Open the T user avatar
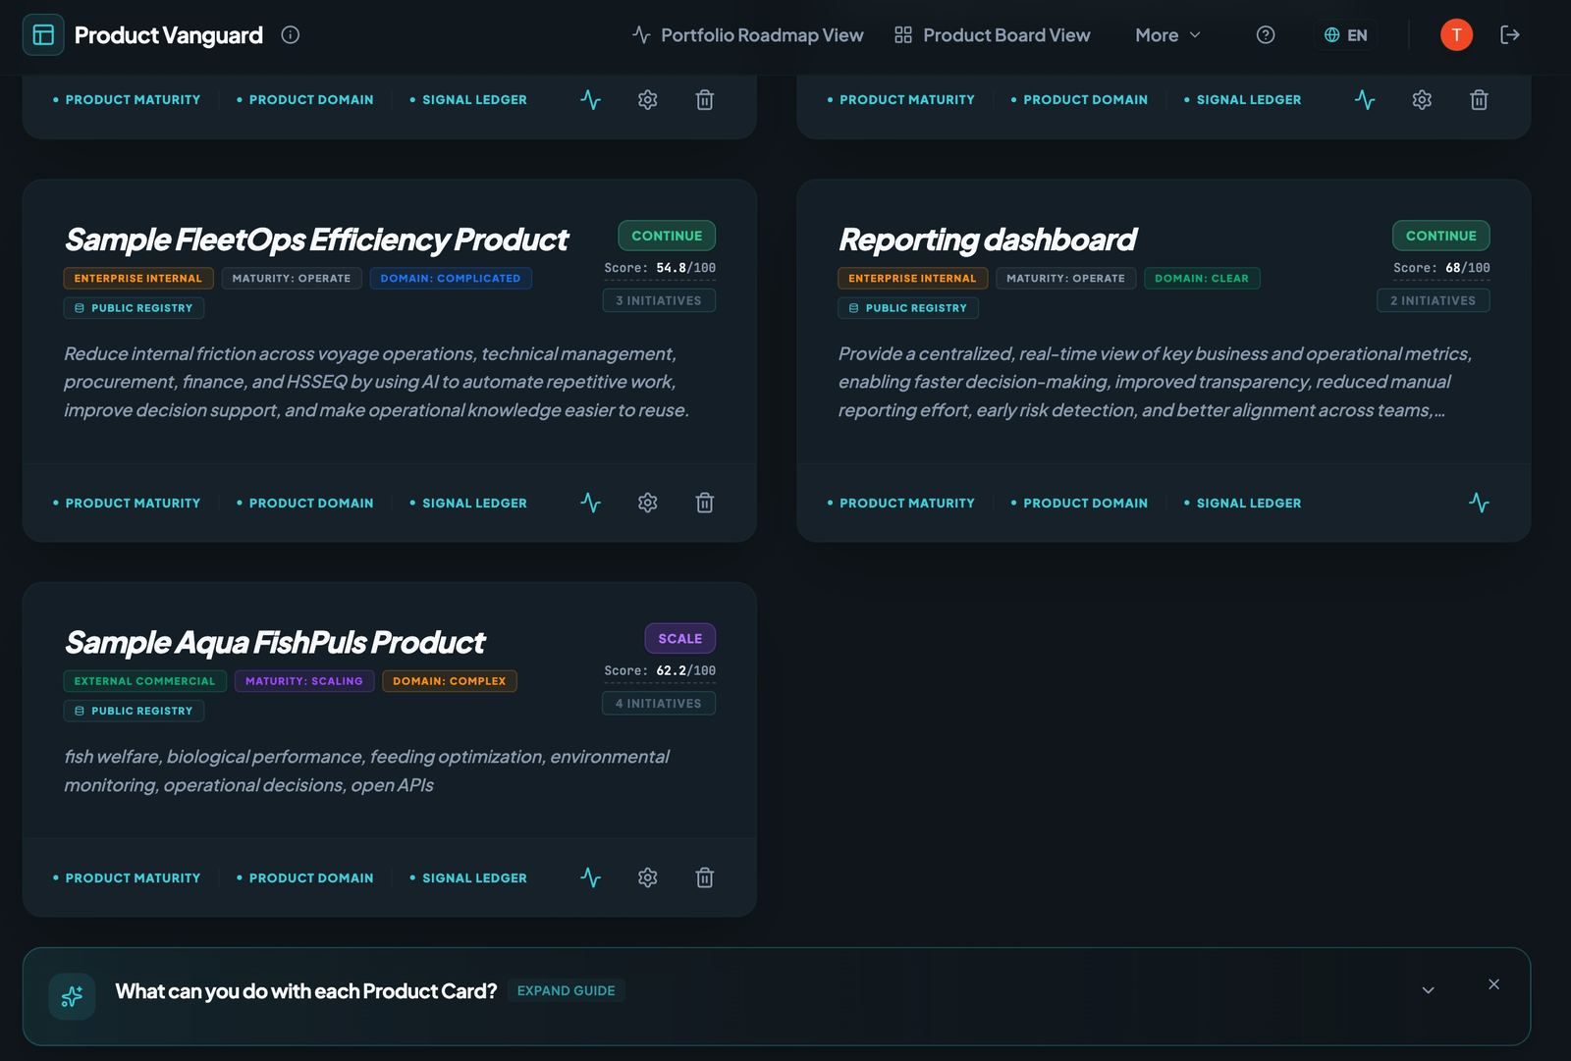 coord(1456,35)
